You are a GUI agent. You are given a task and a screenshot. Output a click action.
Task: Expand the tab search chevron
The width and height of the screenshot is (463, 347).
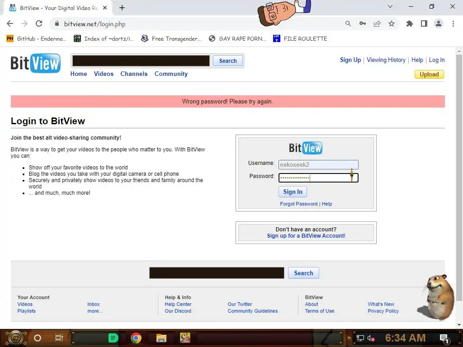(x=390, y=6)
